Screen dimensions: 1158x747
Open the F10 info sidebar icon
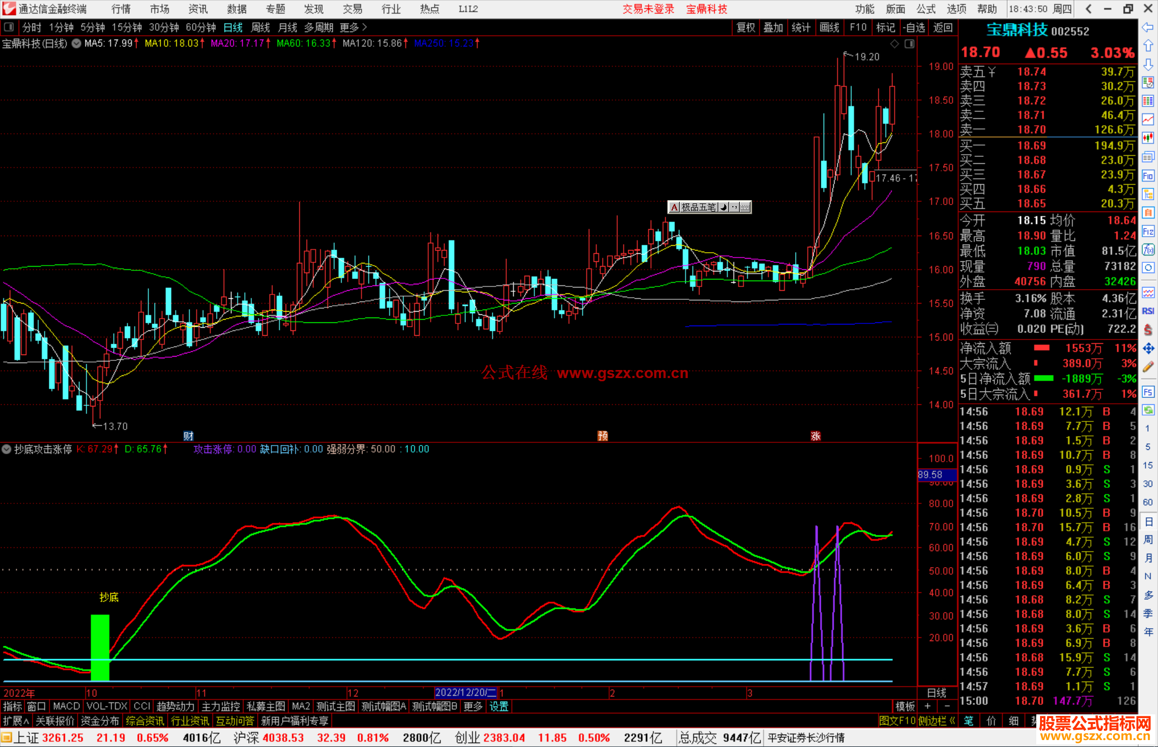(x=1148, y=176)
